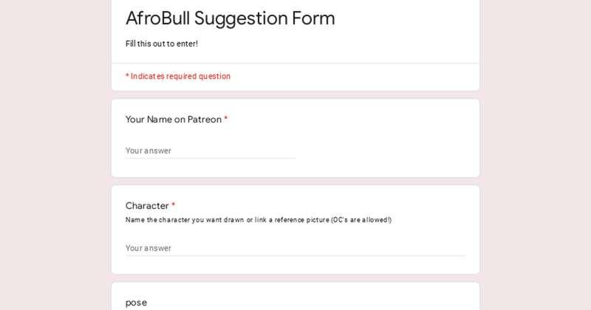Click the word "enter!" in the form description
The height and width of the screenshot is (310, 591).
tap(188, 44)
